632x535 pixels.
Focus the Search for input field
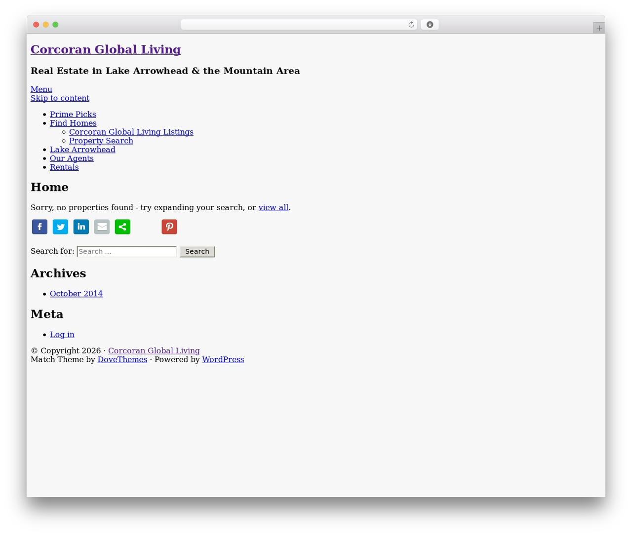tap(127, 251)
